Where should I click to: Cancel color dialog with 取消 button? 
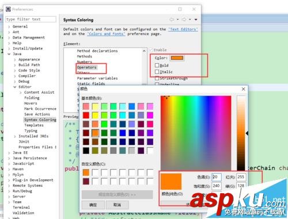[x=117, y=205]
